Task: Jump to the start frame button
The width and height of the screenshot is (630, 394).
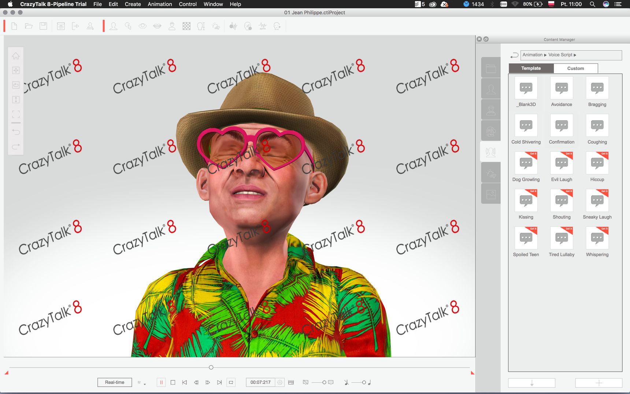Action: [185, 382]
